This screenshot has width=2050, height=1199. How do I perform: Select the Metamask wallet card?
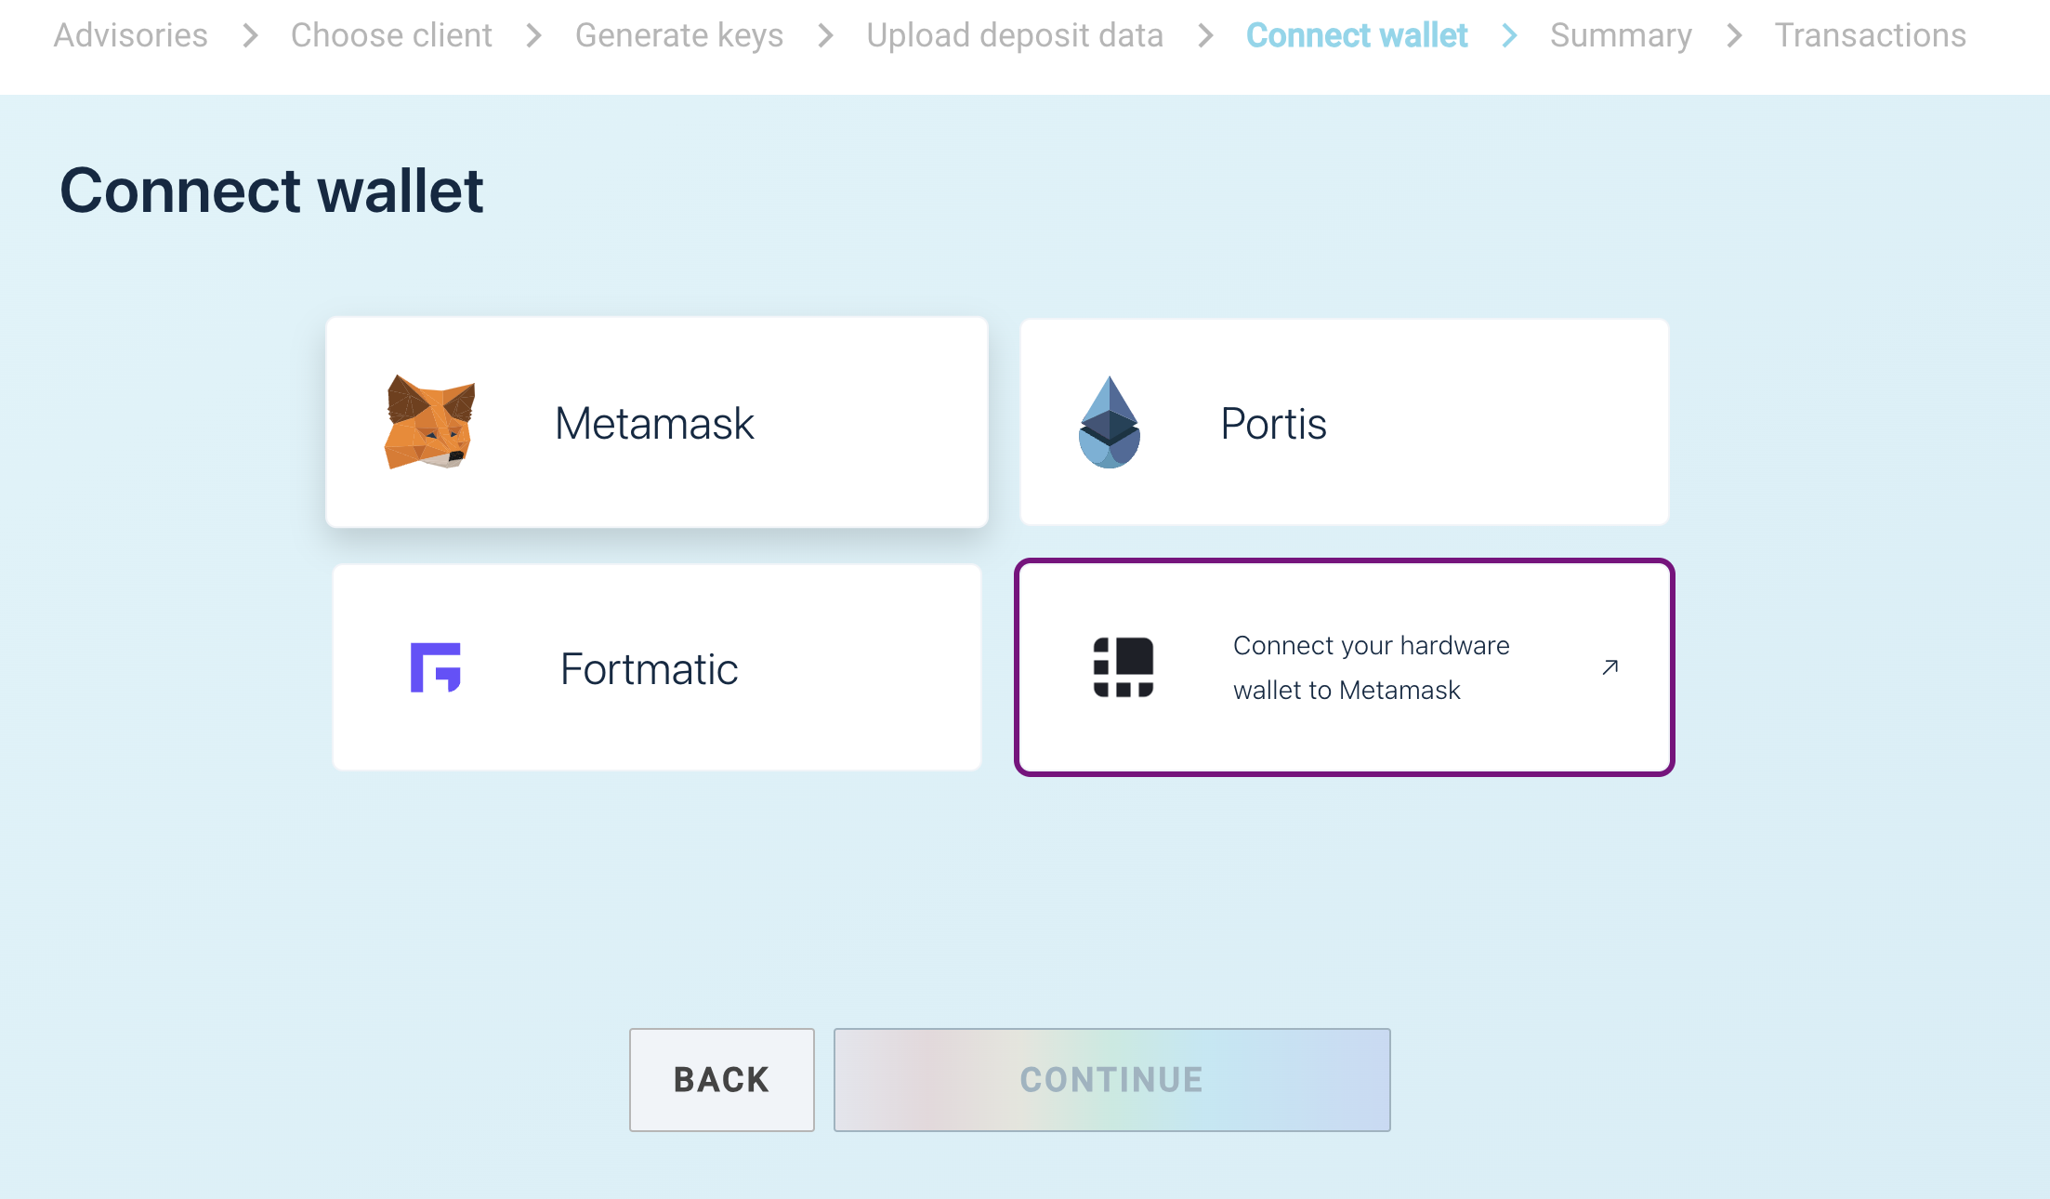[656, 422]
